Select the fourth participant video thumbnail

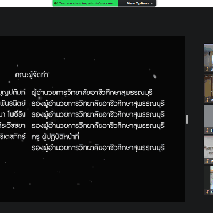coord(209,150)
